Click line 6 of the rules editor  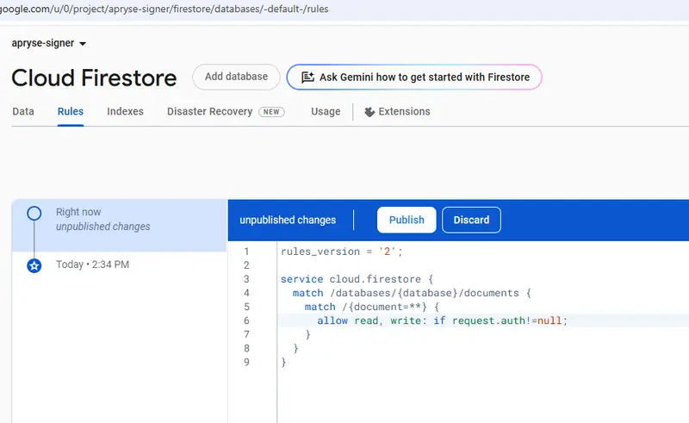click(x=442, y=320)
